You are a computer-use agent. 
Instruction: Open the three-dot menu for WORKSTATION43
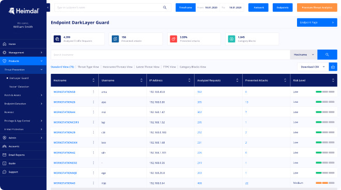94,183
